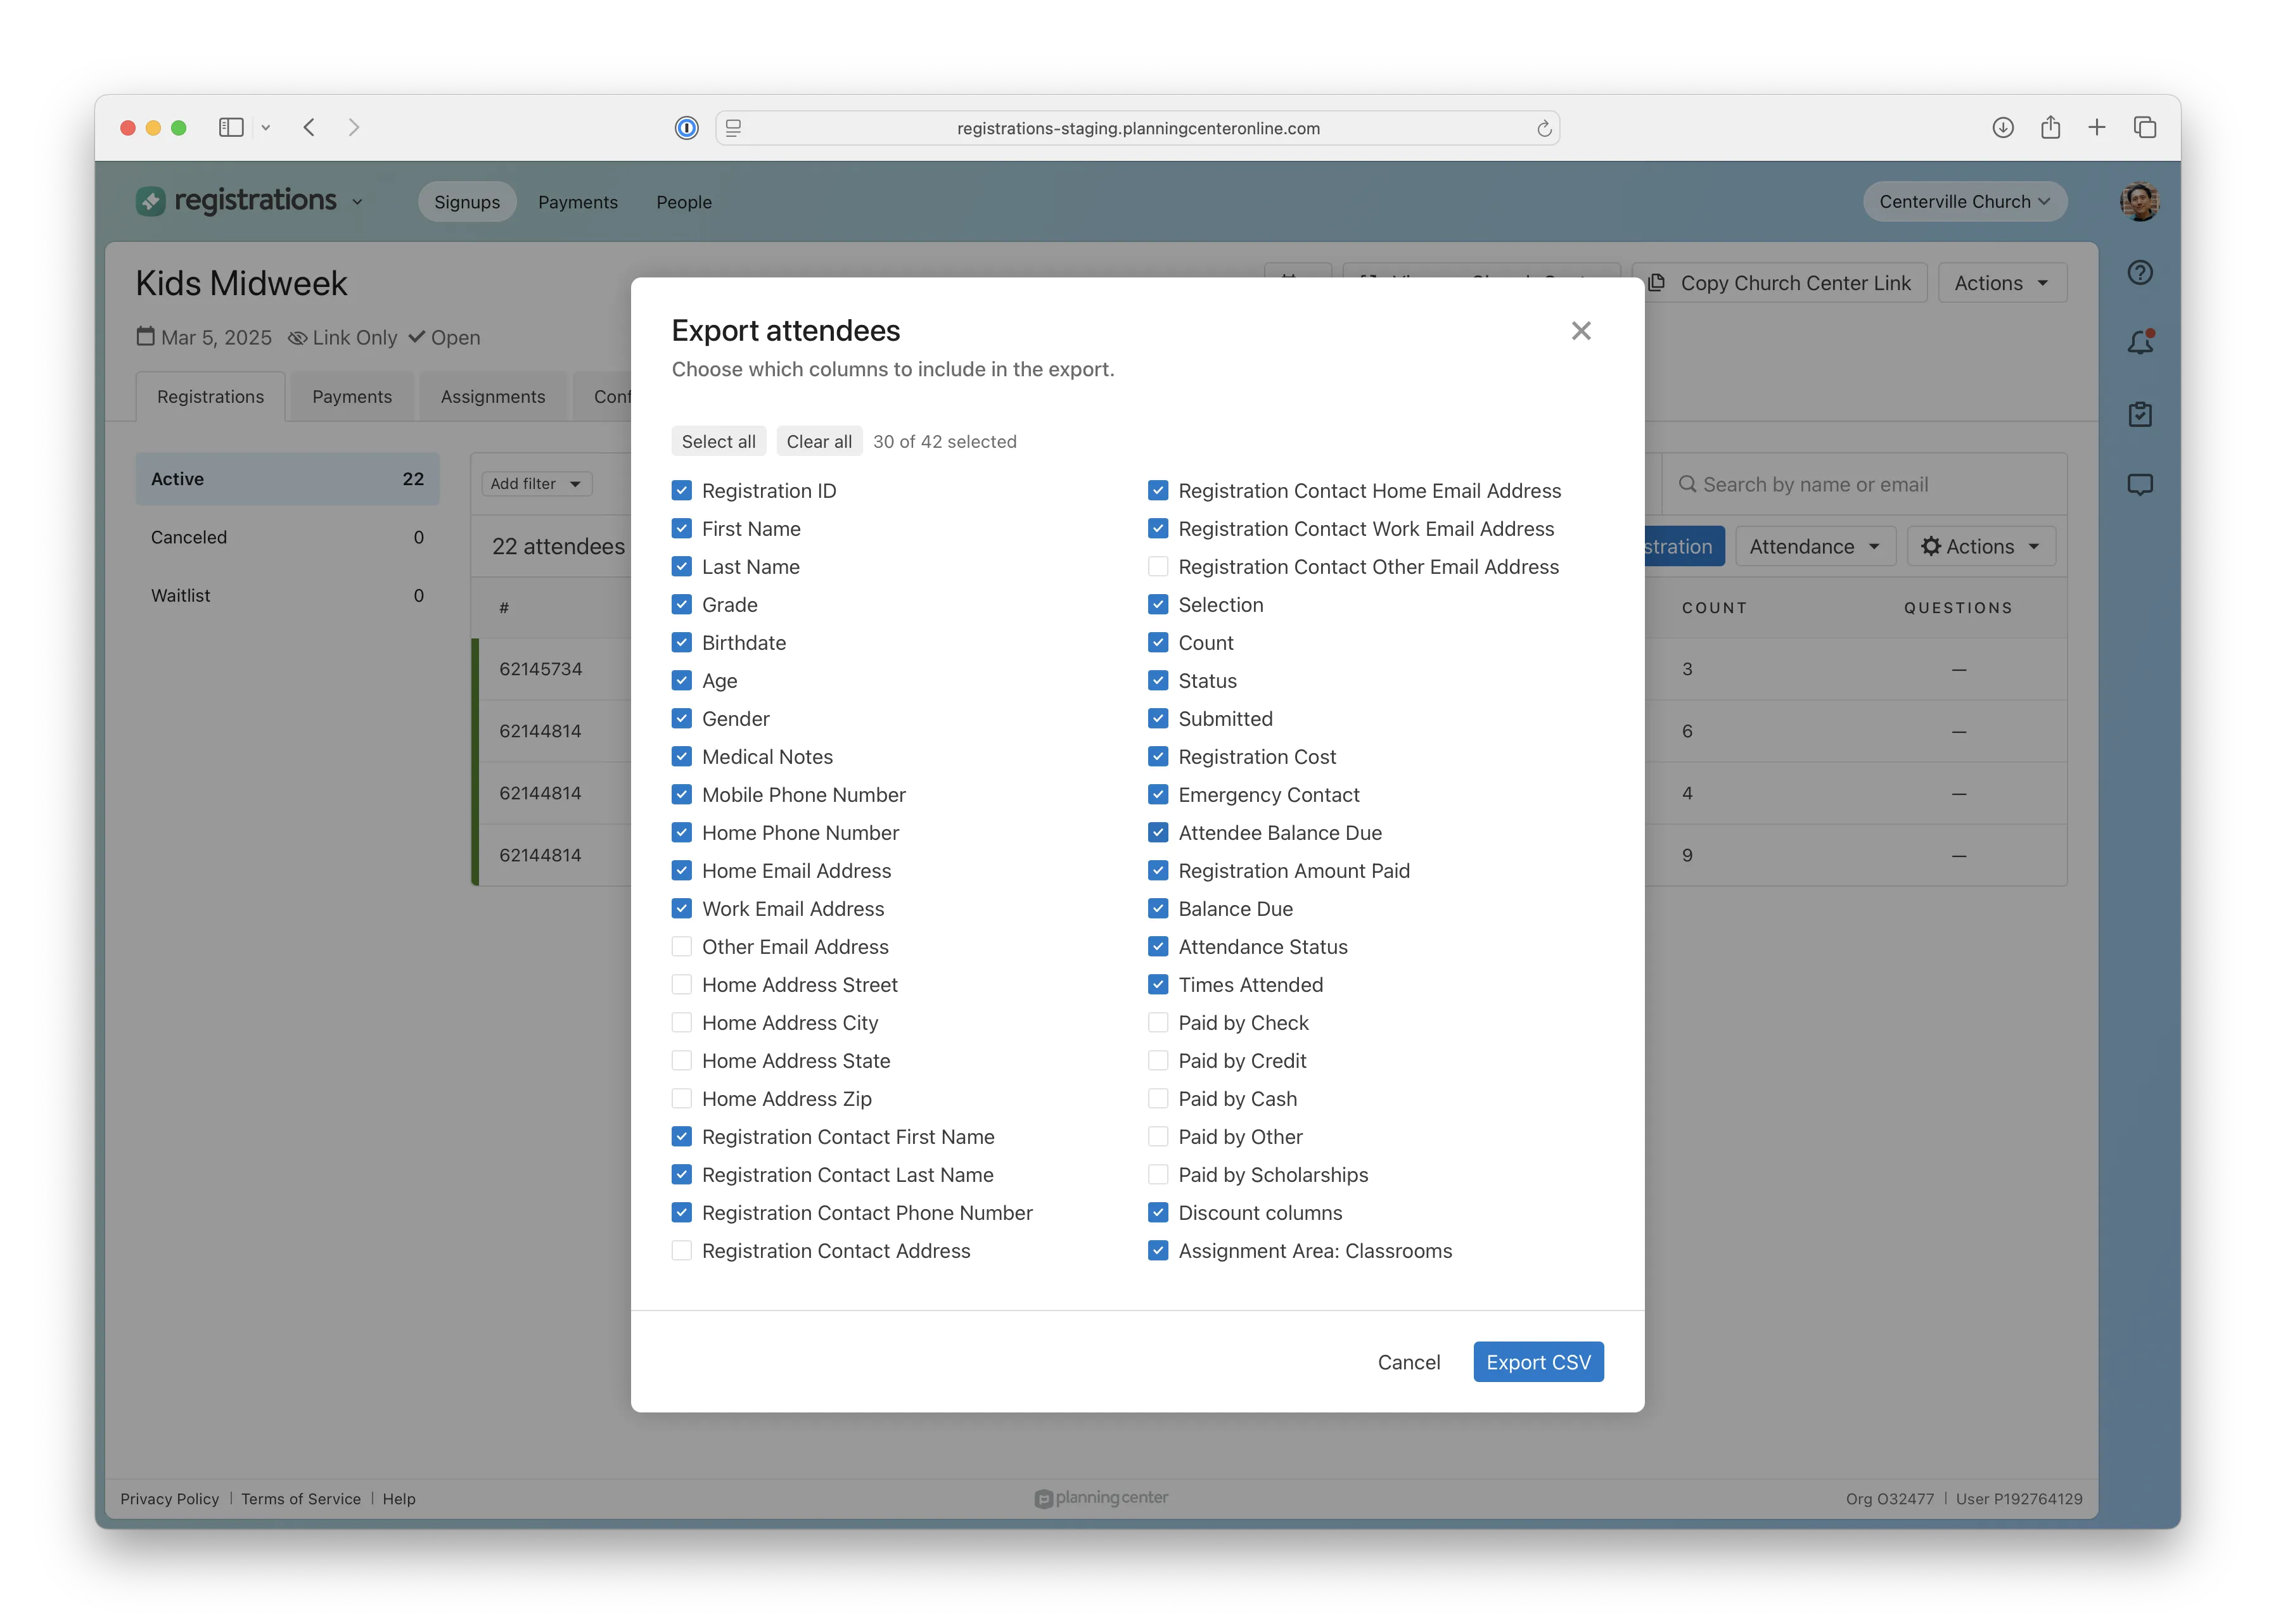Click Cancel in the export dialog
This screenshot has height=1624, width=2276.
tap(1409, 1362)
